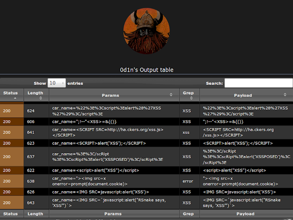Click the Grep column sort arrows icon
This screenshot has height=220, width=293.
coord(191,98)
